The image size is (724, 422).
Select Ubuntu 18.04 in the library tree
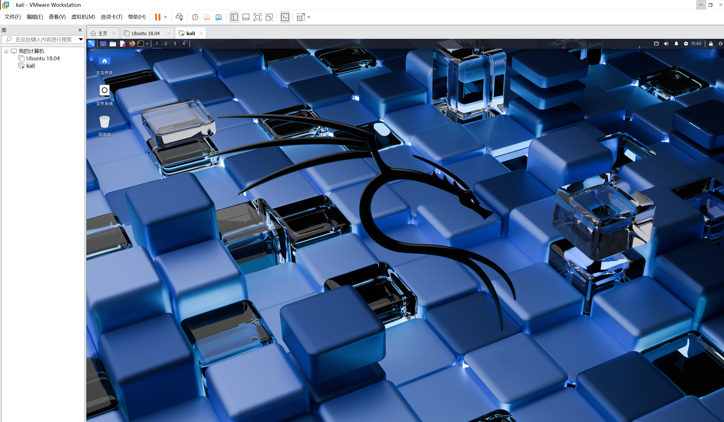(43, 58)
